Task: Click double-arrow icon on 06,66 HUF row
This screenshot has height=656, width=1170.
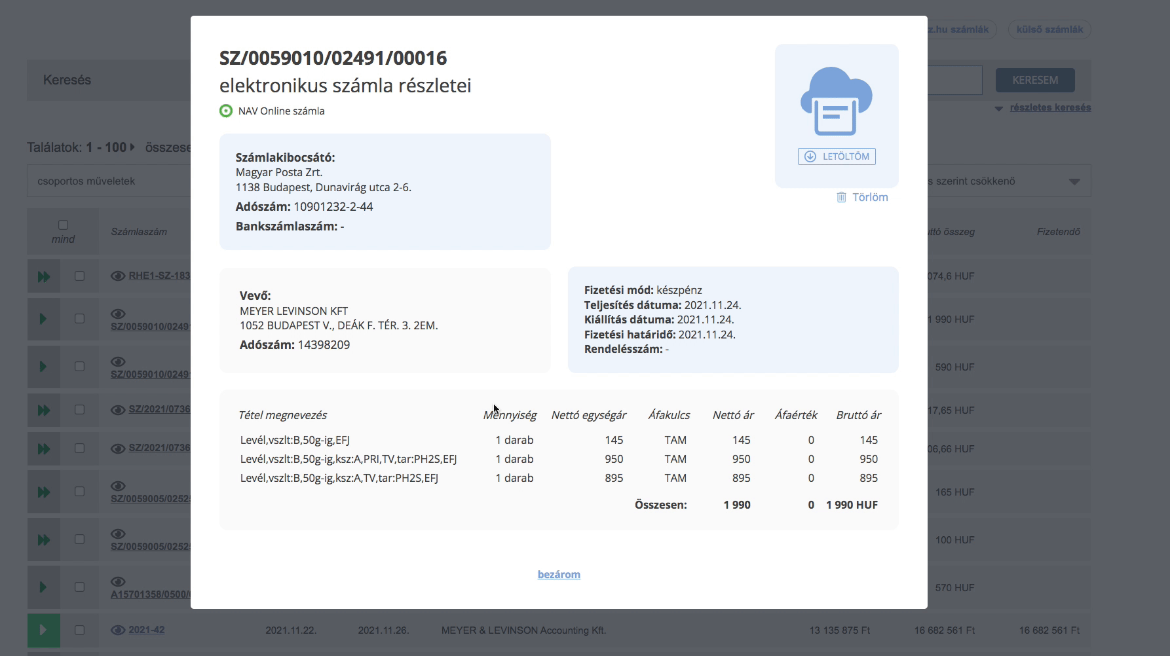Action: (44, 448)
